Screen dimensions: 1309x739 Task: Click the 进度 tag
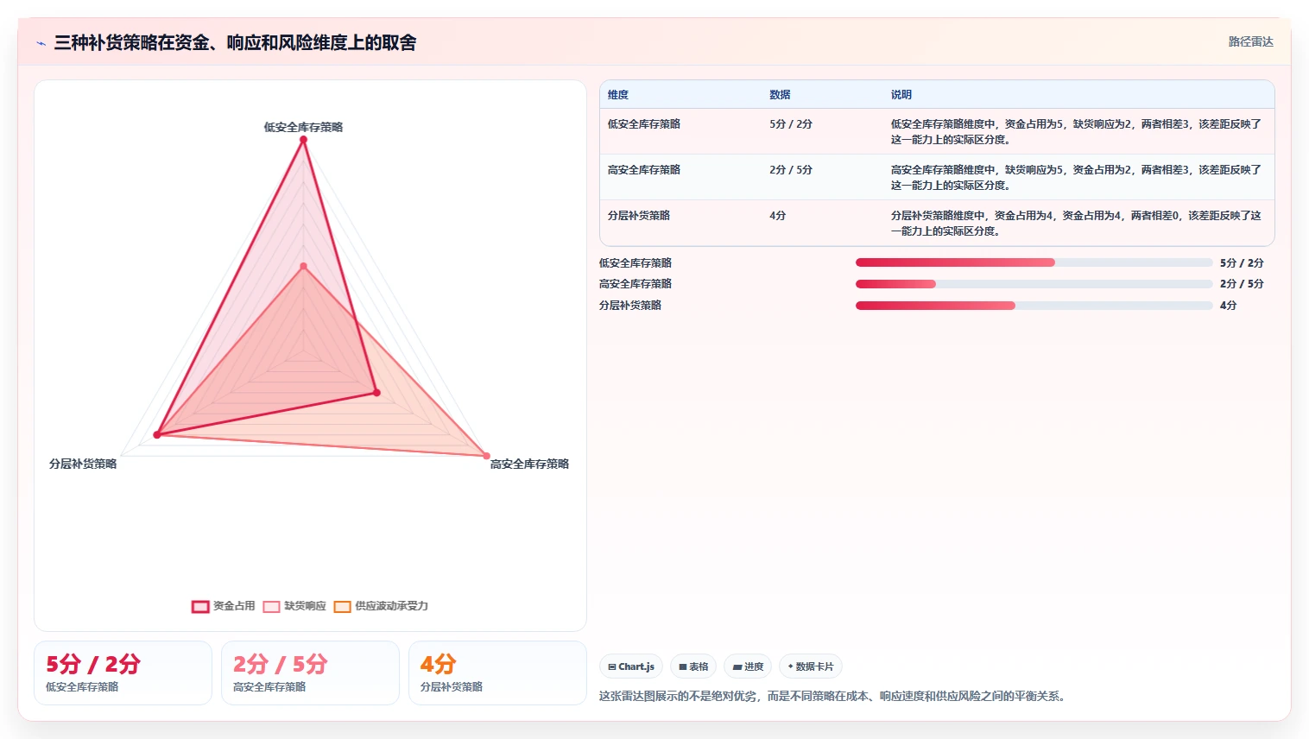(748, 666)
